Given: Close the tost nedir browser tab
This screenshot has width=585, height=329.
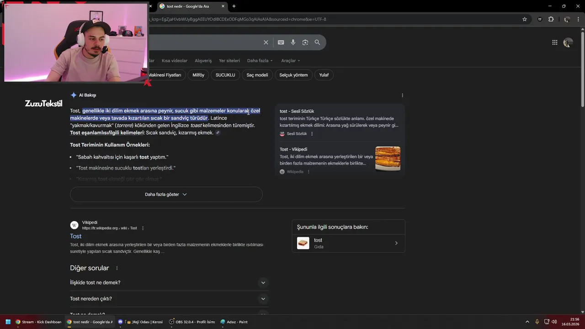Looking at the screenshot, I should tap(223, 6).
